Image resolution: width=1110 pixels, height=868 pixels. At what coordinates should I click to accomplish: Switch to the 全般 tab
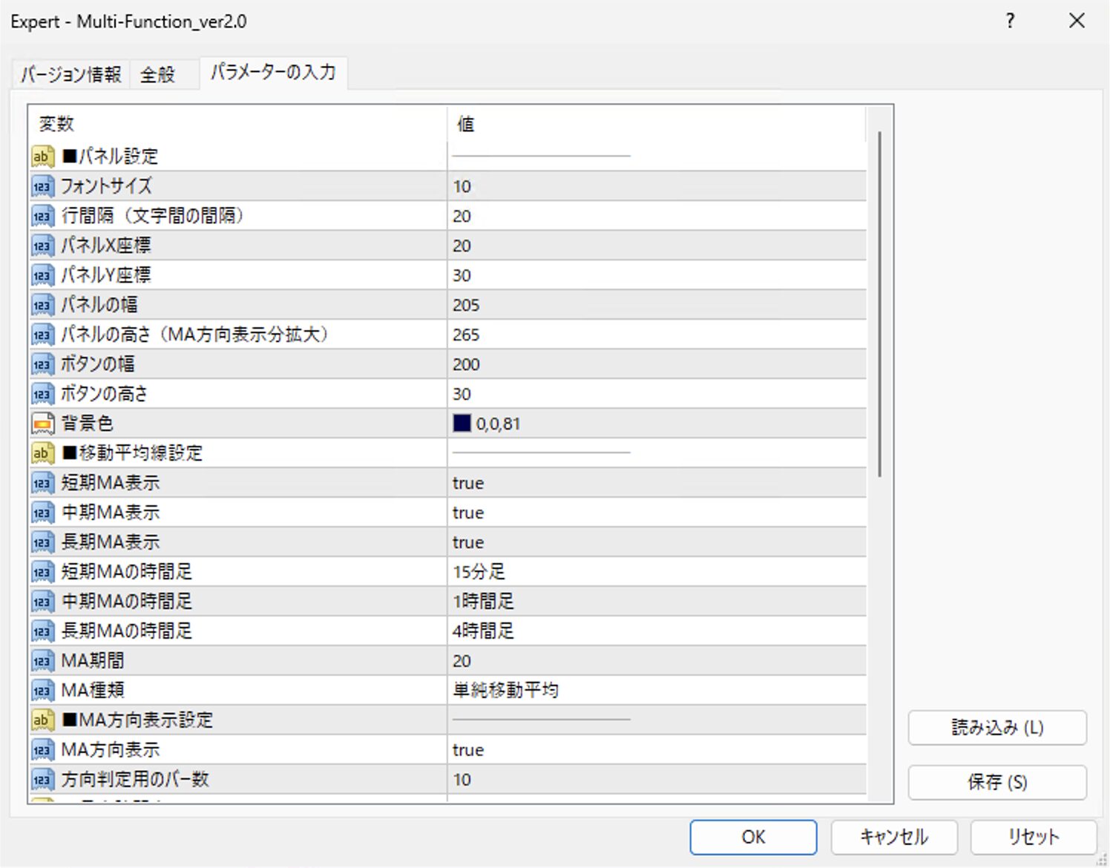tap(158, 75)
